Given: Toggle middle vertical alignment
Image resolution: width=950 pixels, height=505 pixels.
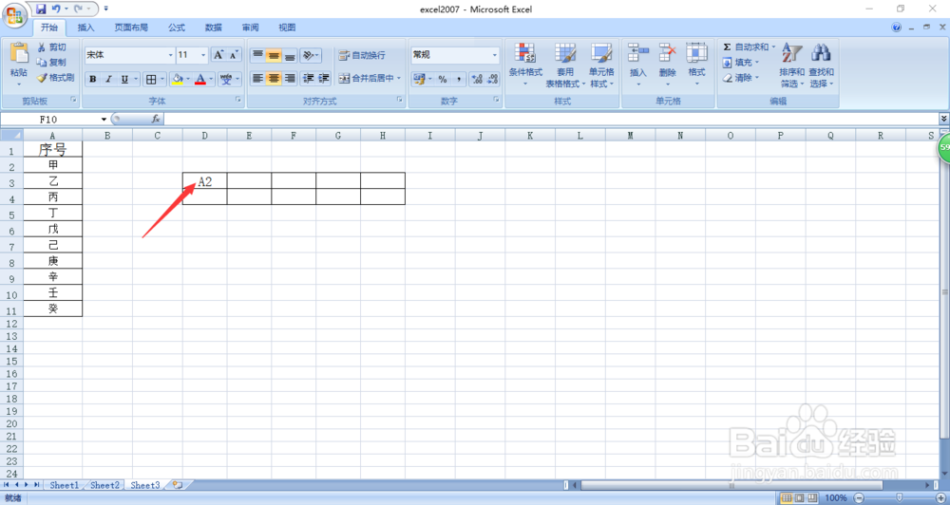Looking at the screenshot, I should pyautogui.click(x=274, y=55).
